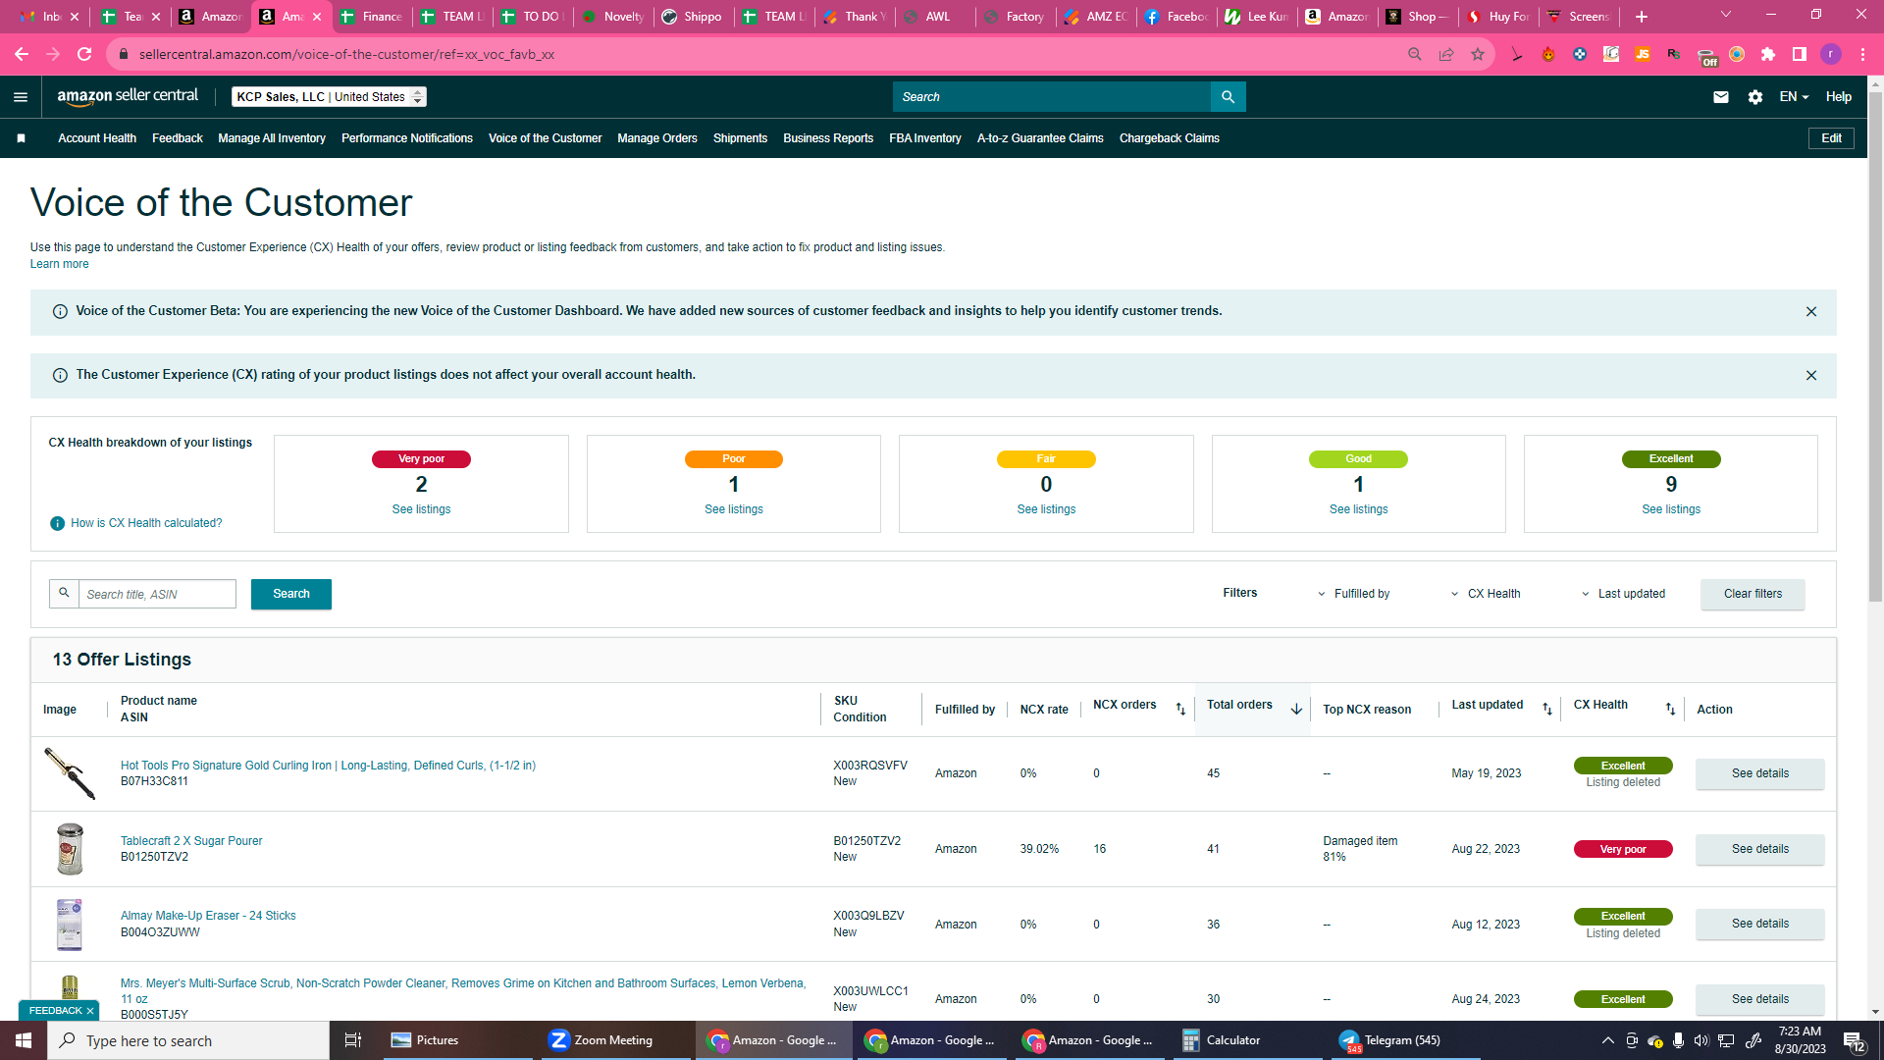Dismiss the CX rating account health banner
The height and width of the screenshot is (1060, 1884).
coord(1811,375)
